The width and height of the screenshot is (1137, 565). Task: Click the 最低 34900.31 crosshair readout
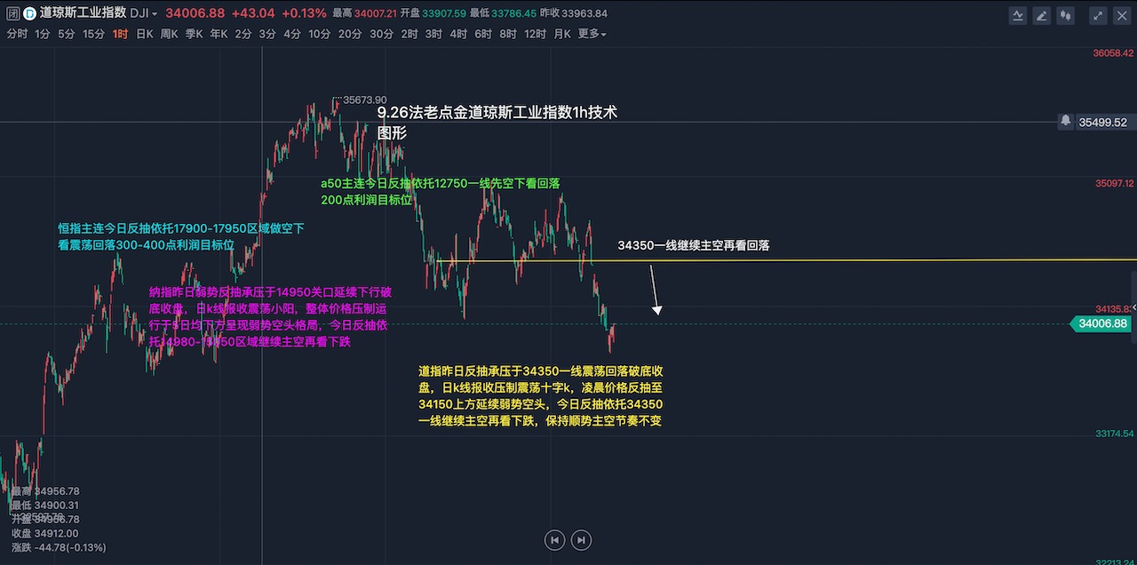45,505
